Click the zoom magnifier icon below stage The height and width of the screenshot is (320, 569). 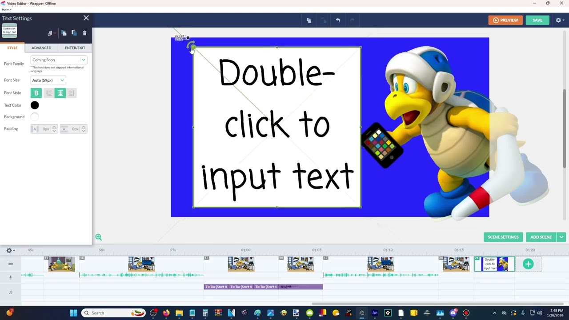click(x=99, y=237)
